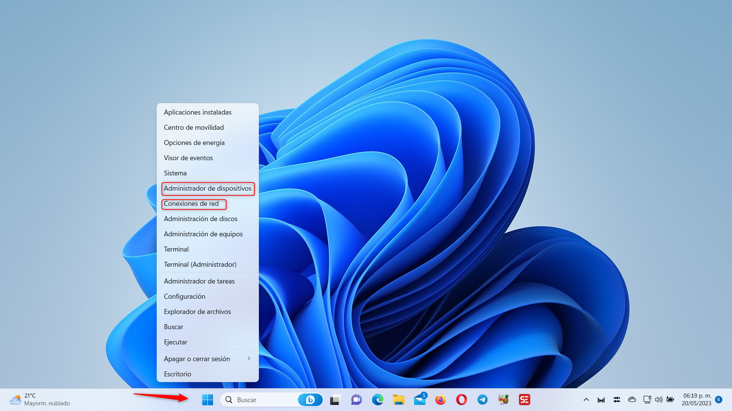Open 'Terminal (Administrador)' from menu

200,264
